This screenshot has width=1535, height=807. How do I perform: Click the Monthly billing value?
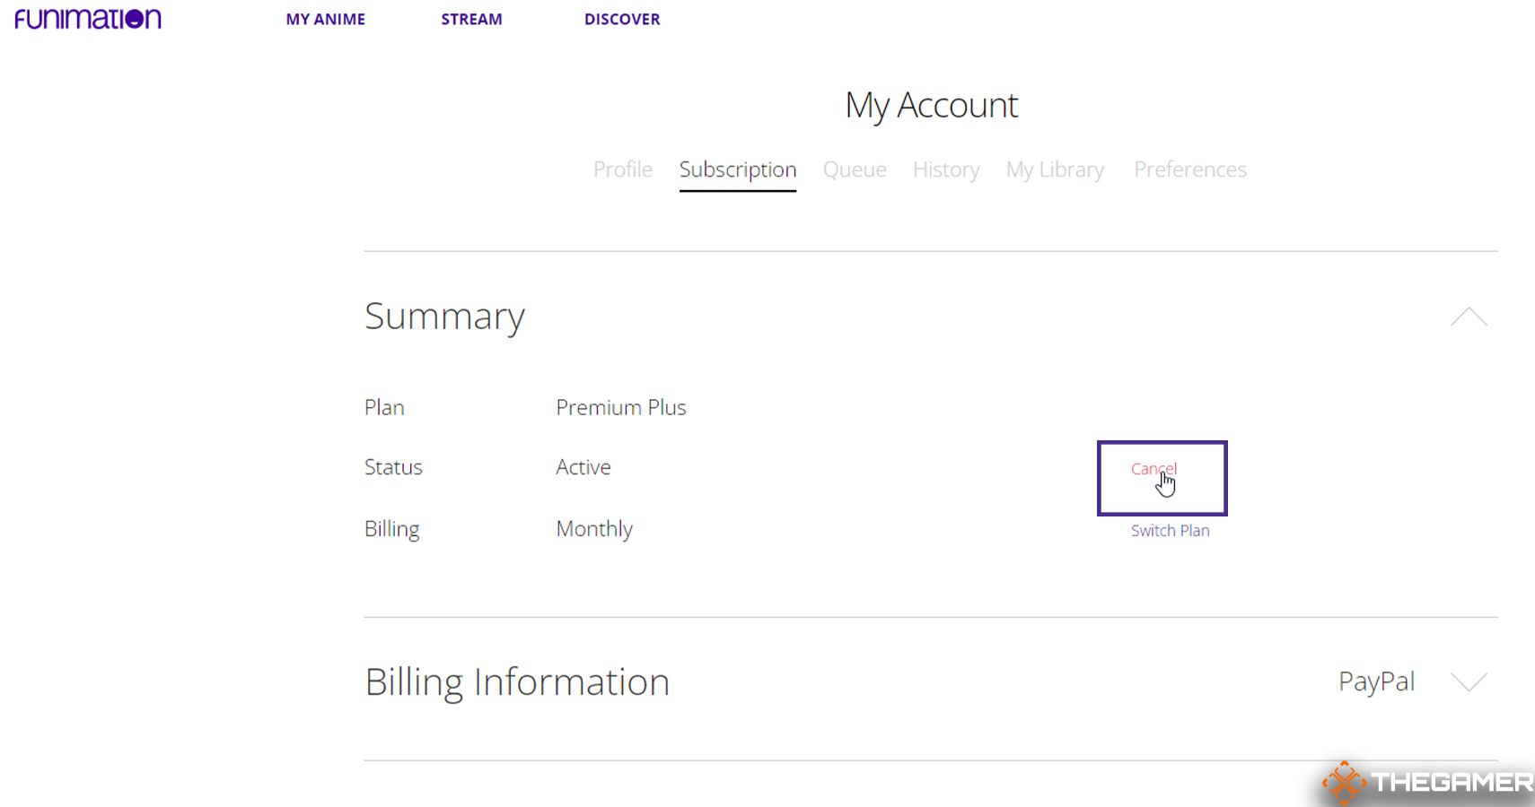(x=594, y=529)
